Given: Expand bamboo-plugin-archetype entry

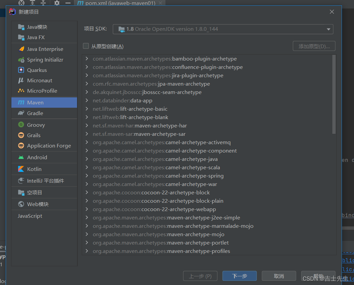Looking at the screenshot, I should (x=87, y=59).
